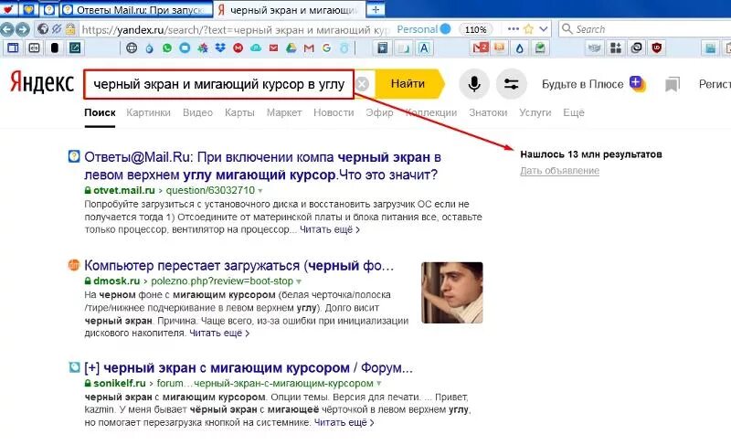Viewport: 731px width, 445px height.
Task: Open the Dropbox bookmark icon
Action: tap(220, 48)
